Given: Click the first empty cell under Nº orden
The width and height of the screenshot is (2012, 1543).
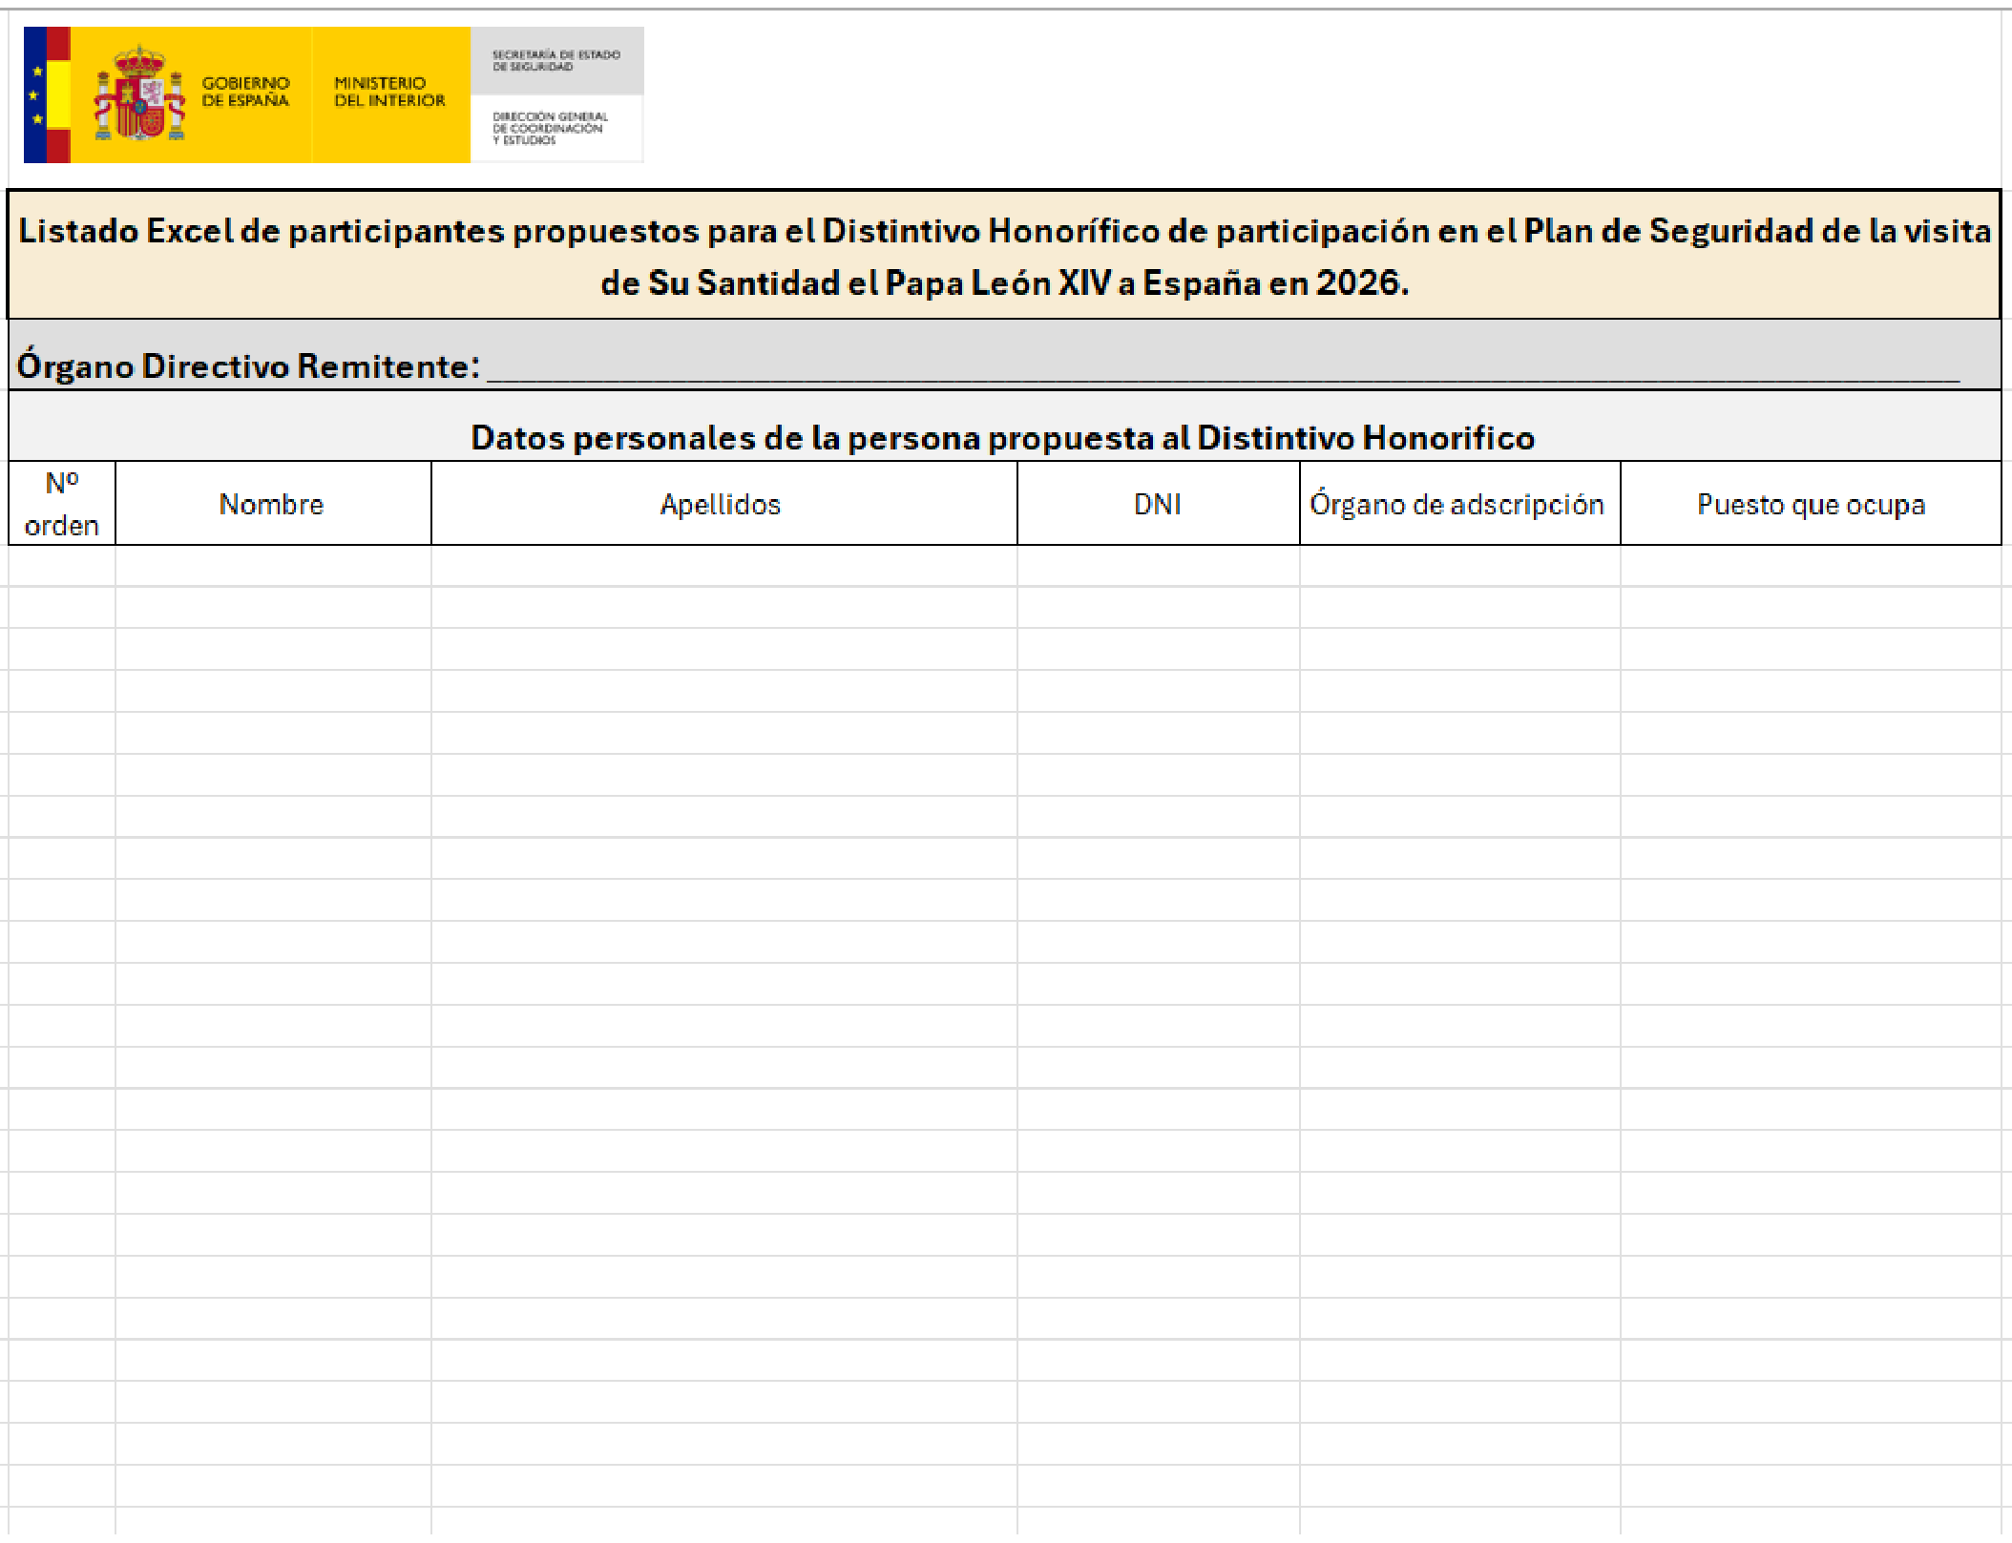Looking at the screenshot, I should pyautogui.click(x=62, y=566).
